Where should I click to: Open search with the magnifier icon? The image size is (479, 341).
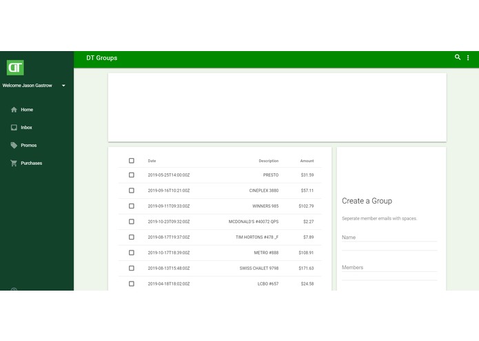tap(458, 57)
